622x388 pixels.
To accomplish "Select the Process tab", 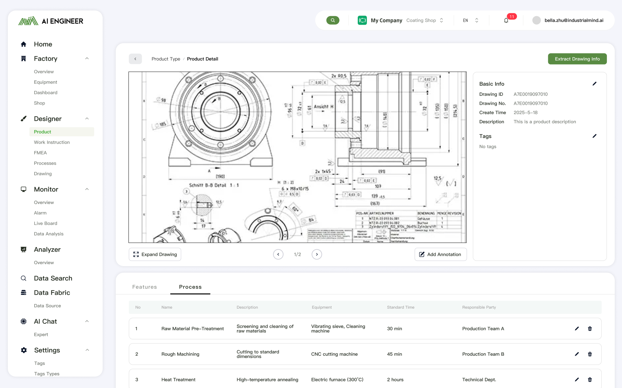I will tap(190, 287).
